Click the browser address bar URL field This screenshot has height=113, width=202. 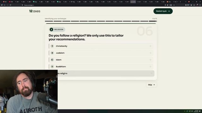coord(93,5)
